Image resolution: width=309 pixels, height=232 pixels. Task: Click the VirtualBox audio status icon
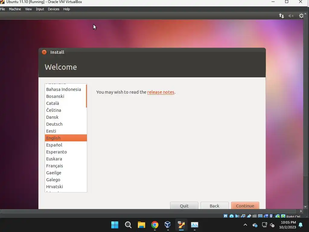click(237, 216)
